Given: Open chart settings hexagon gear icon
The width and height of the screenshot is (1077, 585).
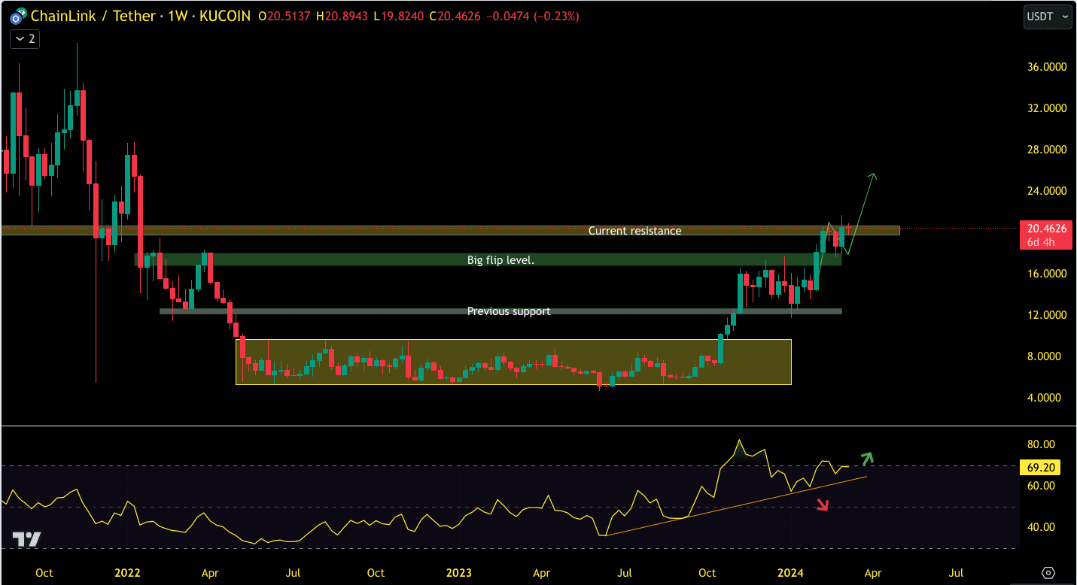Looking at the screenshot, I should coord(1048,573).
